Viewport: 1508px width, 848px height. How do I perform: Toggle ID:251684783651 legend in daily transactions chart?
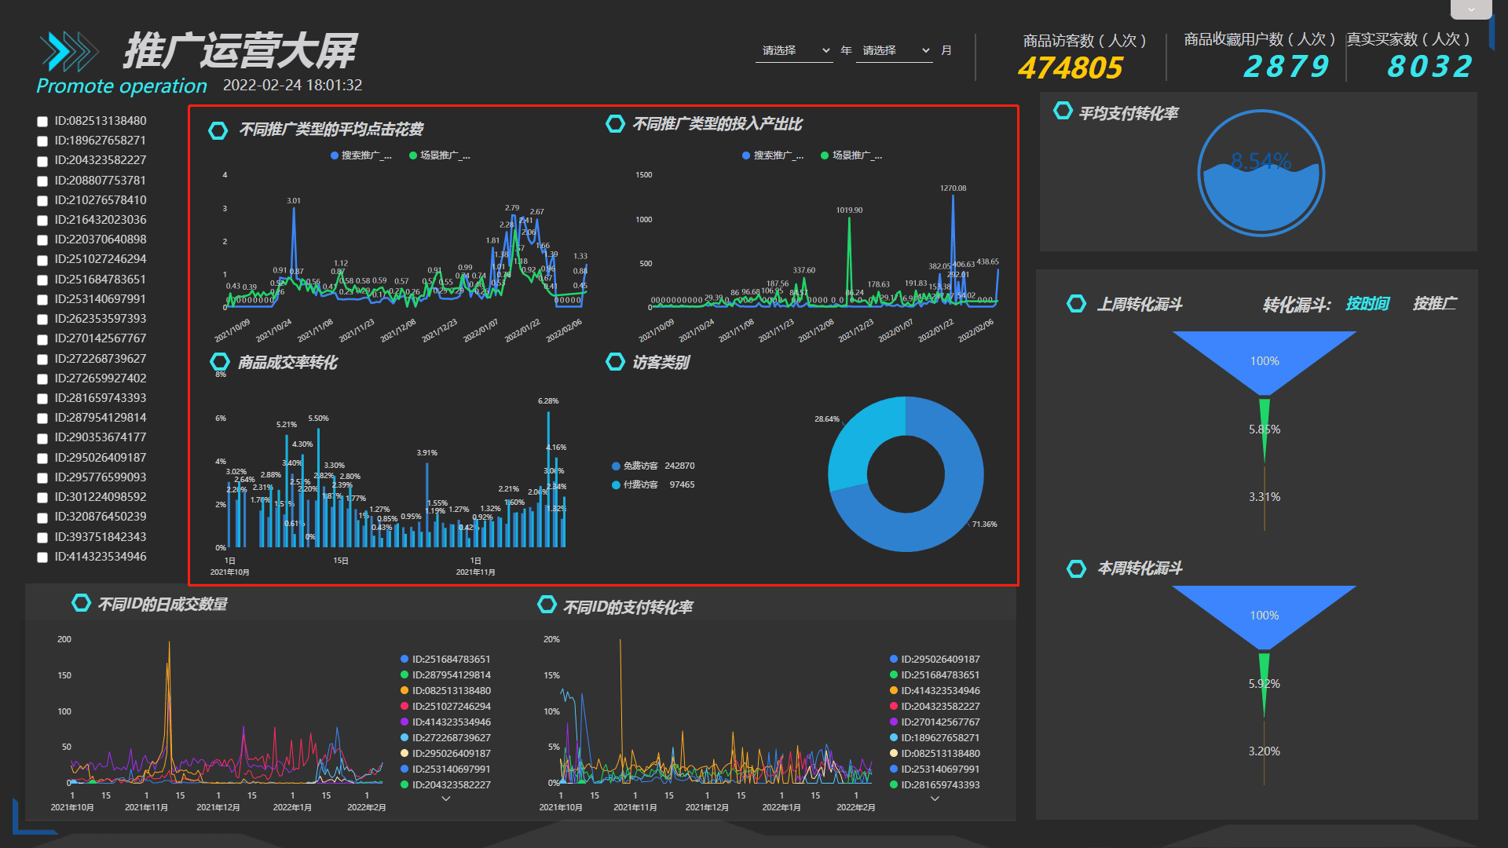pos(445,660)
